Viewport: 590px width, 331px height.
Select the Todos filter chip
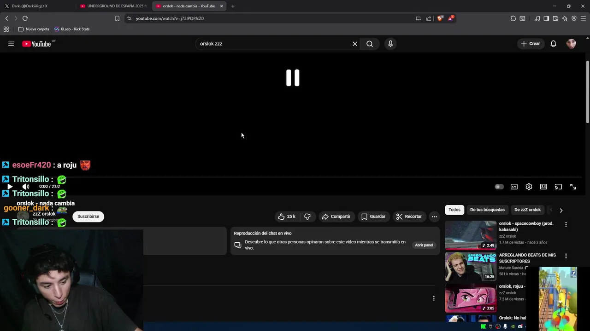pos(454,210)
